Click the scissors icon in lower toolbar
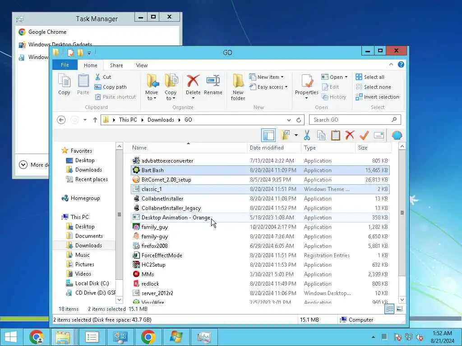The image size is (462, 346). [307, 135]
